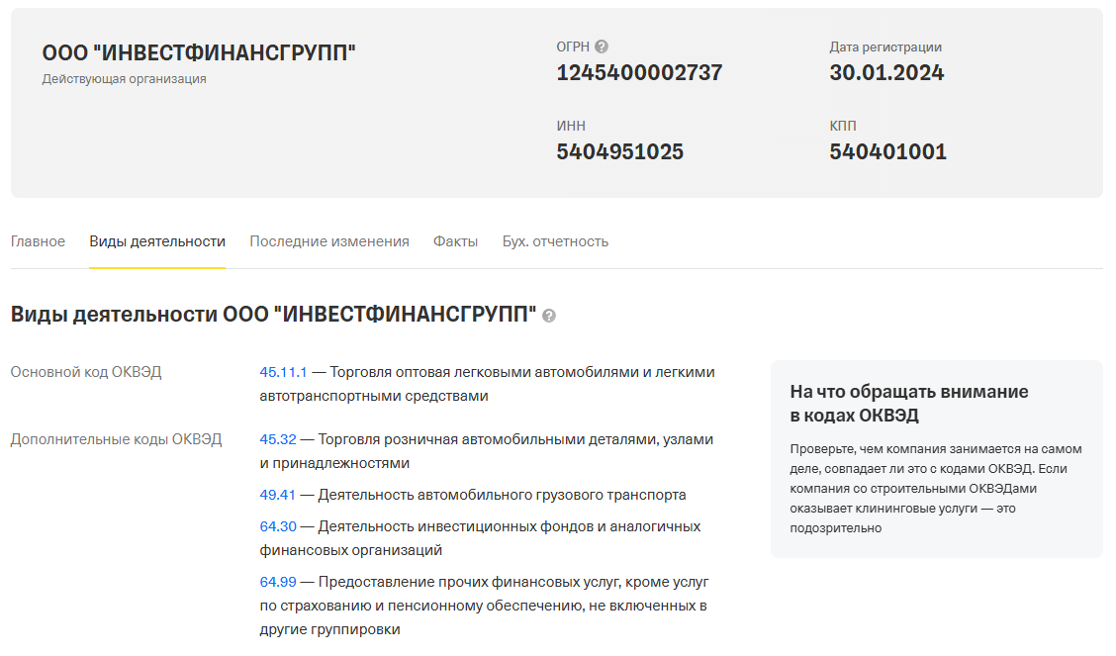Open OKVED code 45.11.1 link
Screen dimensions: 1116x656
tap(283, 372)
